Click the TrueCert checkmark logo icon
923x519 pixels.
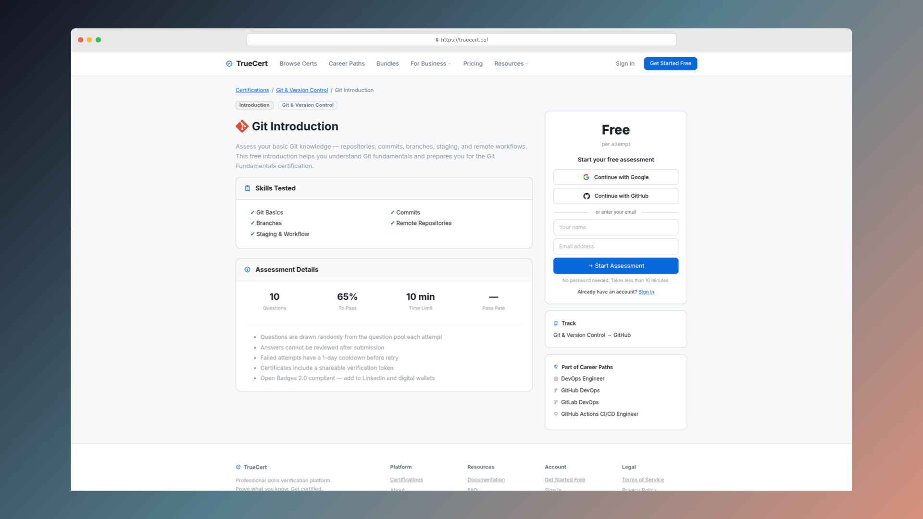tap(229, 63)
